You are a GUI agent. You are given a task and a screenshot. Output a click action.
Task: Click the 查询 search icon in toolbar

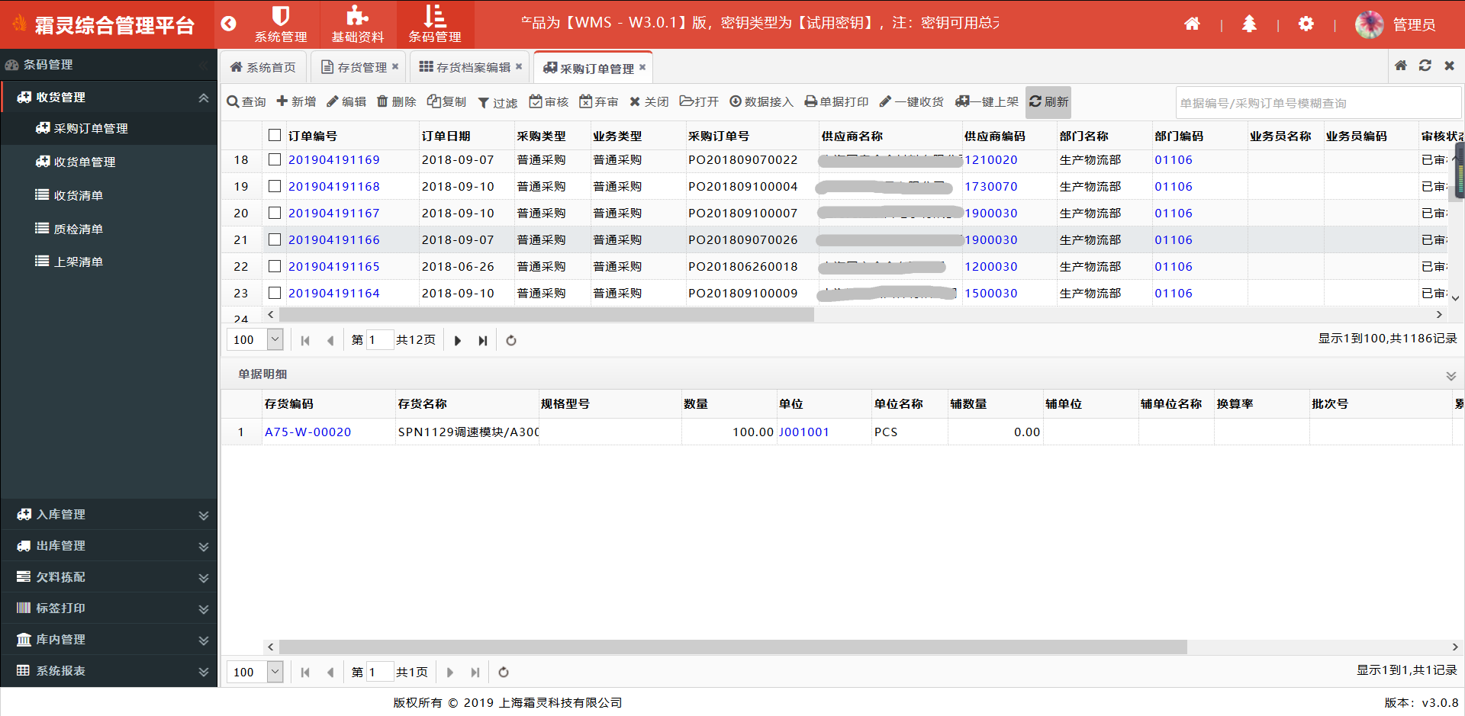tap(233, 102)
